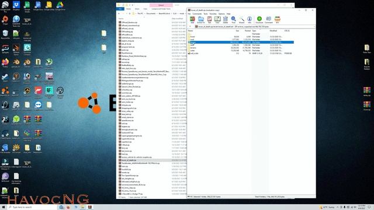Open the Home tab in File Explorer
Viewport: 374px width, 210px height.
(129, 9)
